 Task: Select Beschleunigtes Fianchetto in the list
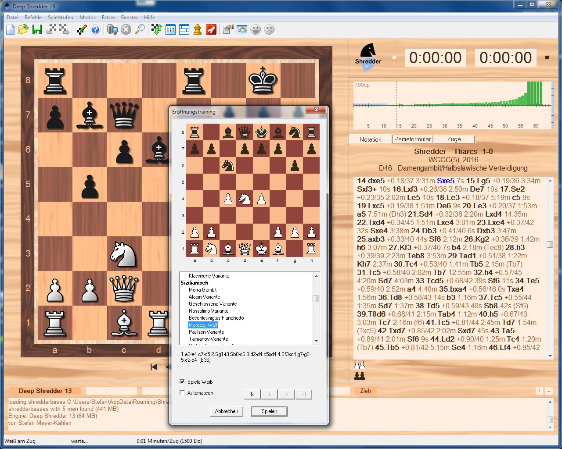[216, 318]
